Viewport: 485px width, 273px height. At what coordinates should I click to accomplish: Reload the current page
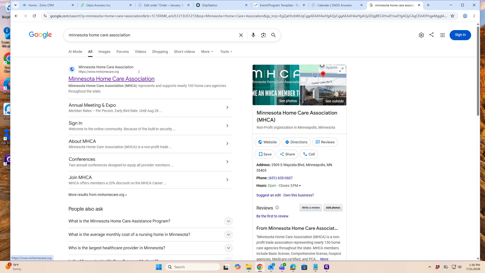click(x=34, y=16)
